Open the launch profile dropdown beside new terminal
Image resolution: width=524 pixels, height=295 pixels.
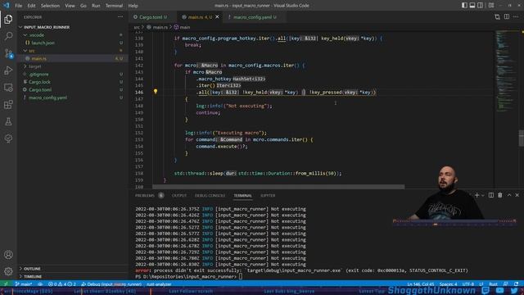(x=482, y=195)
